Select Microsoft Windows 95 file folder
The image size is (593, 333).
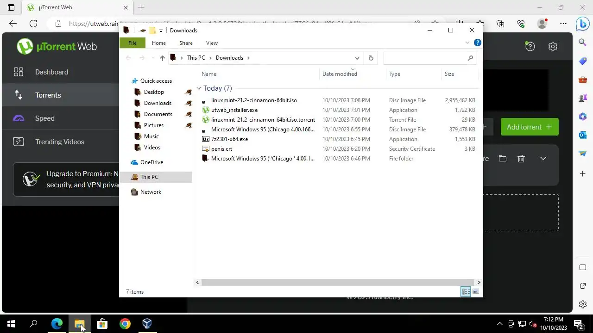click(x=263, y=159)
